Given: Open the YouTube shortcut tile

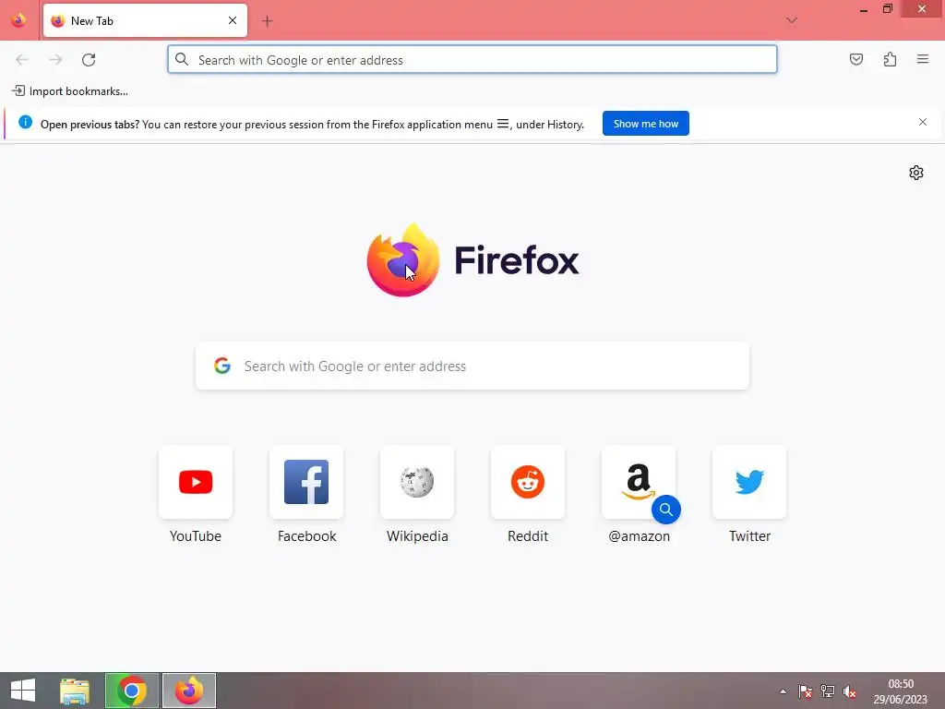Looking at the screenshot, I should (x=196, y=482).
